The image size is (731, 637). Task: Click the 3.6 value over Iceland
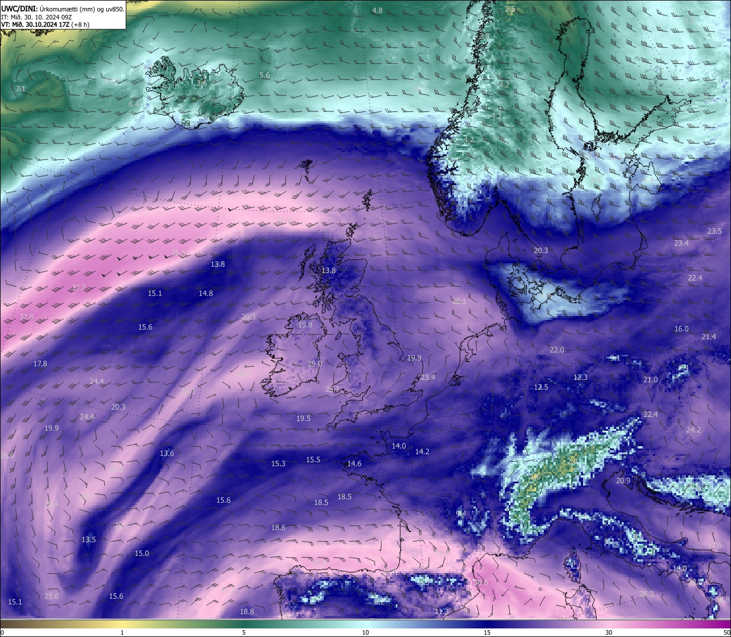click(202, 83)
